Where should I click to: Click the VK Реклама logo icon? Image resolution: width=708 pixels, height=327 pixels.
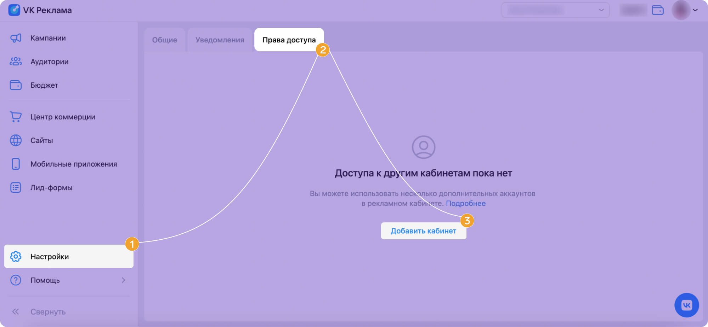(x=14, y=10)
